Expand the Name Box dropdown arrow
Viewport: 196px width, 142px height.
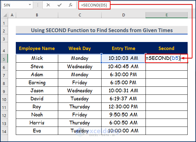(x=30, y=5)
